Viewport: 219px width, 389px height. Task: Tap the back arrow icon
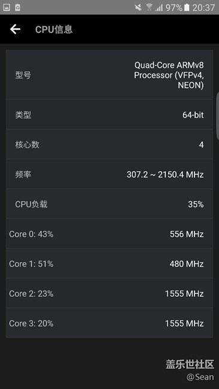tap(15, 29)
